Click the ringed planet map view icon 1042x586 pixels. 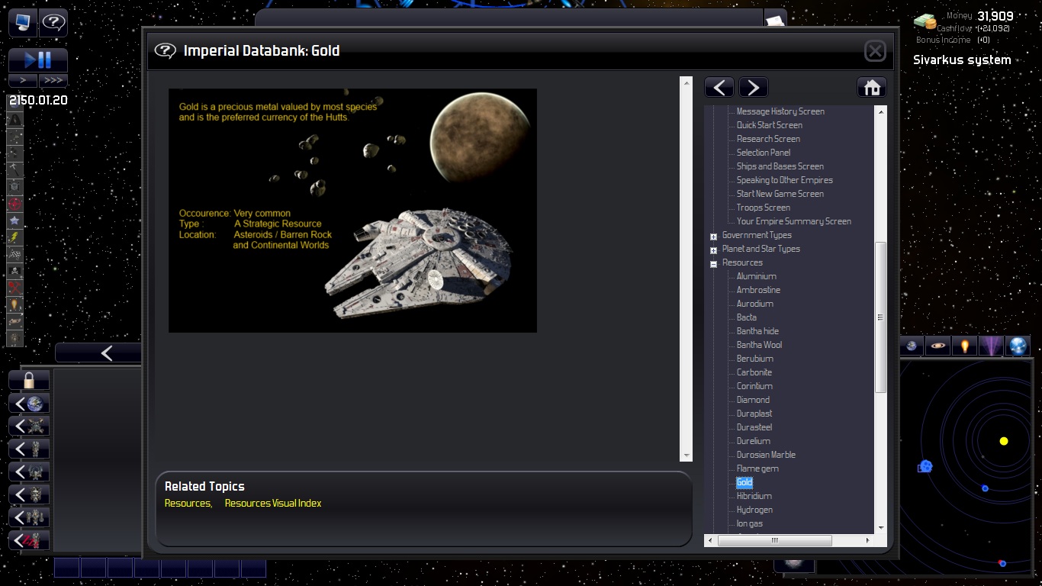[x=938, y=346]
